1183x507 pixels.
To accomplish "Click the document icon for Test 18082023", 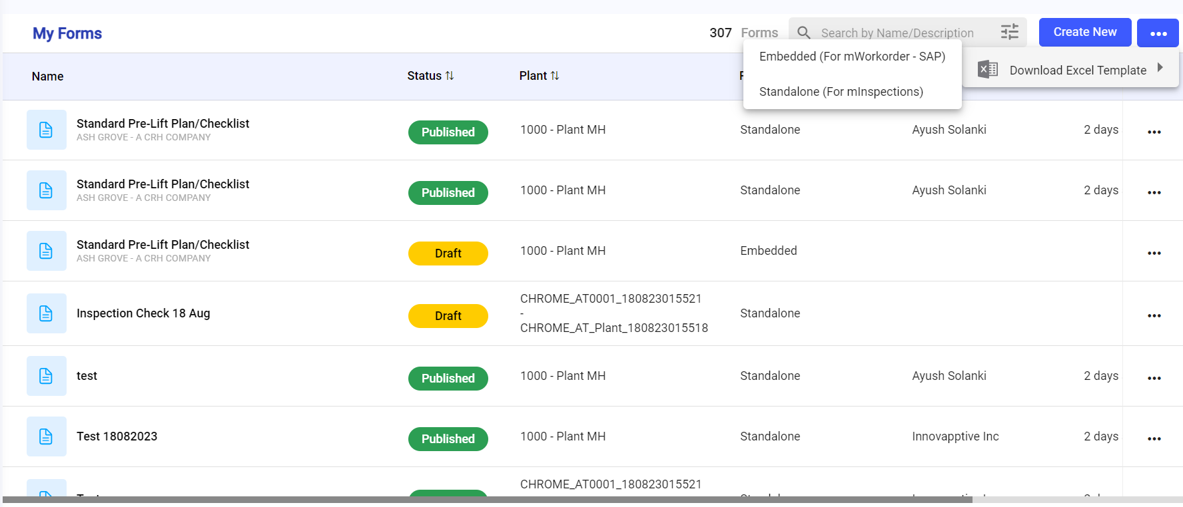I will pyautogui.click(x=46, y=436).
